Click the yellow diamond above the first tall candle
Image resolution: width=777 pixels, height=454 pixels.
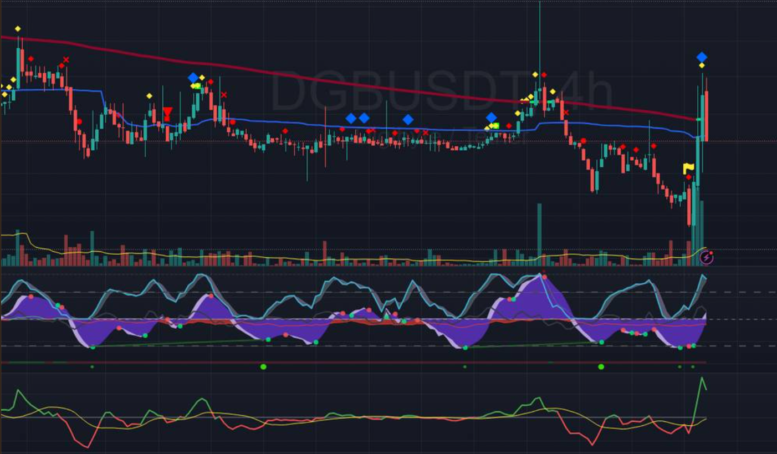click(x=18, y=29)
